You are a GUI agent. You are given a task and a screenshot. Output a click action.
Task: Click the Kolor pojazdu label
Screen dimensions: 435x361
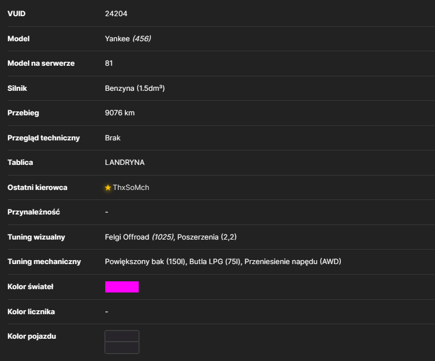coord(32,336)
